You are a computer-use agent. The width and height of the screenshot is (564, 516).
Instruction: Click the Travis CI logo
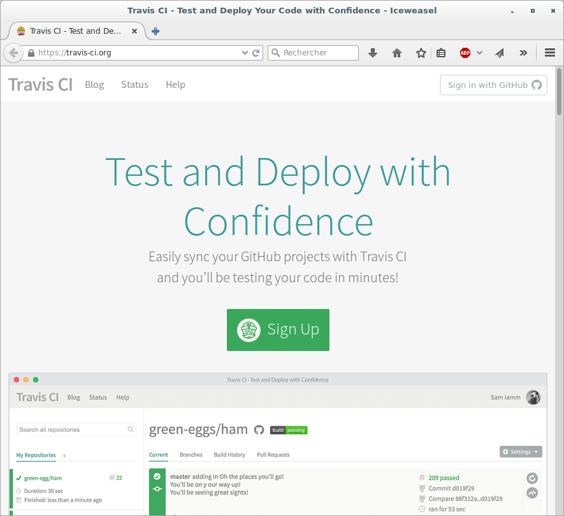click(40, 85)
